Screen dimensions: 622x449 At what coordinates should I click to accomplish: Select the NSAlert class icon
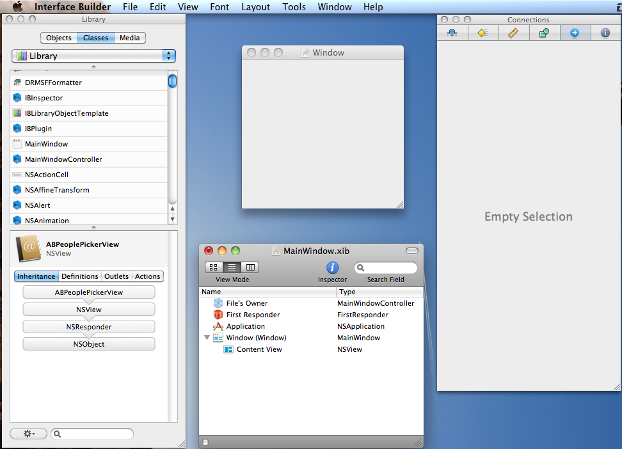(x=17, y=205)
